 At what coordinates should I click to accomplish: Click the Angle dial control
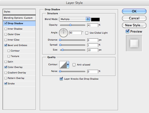[63, 33]
